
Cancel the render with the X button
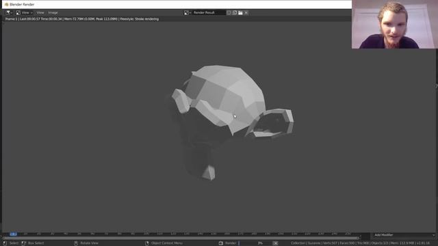pyautogui.click(x=275, y=243)
